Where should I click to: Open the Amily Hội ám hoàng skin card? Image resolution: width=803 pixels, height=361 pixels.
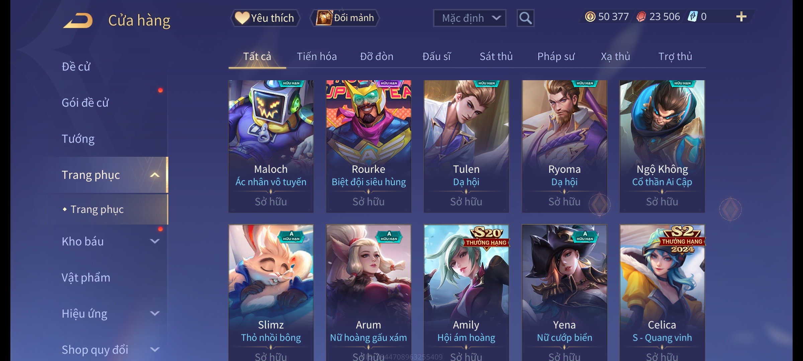click(x=466, y=292)
